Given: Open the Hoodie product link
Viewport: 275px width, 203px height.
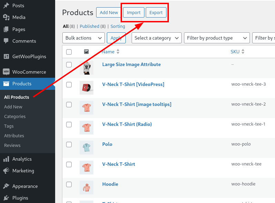Looking at the screenshot, I should [110, 184].
